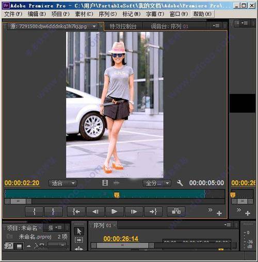Open the 编辑(E) menu
The width and height of the screenshot is (258, 262).
[x=37, y=14]
